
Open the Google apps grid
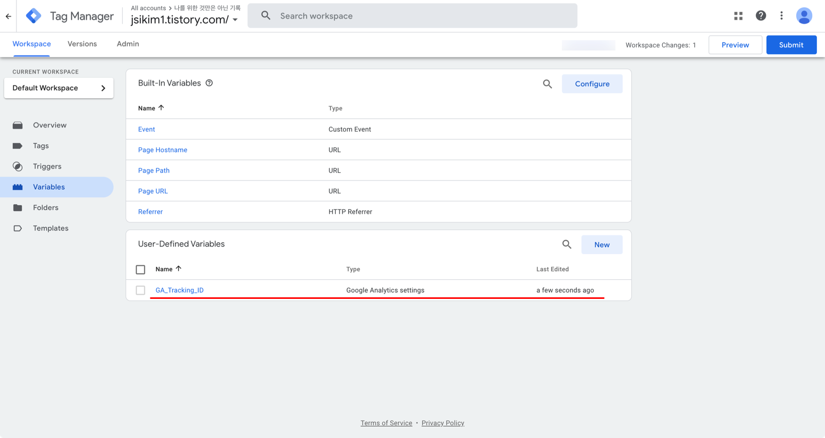tap(738, 16)
